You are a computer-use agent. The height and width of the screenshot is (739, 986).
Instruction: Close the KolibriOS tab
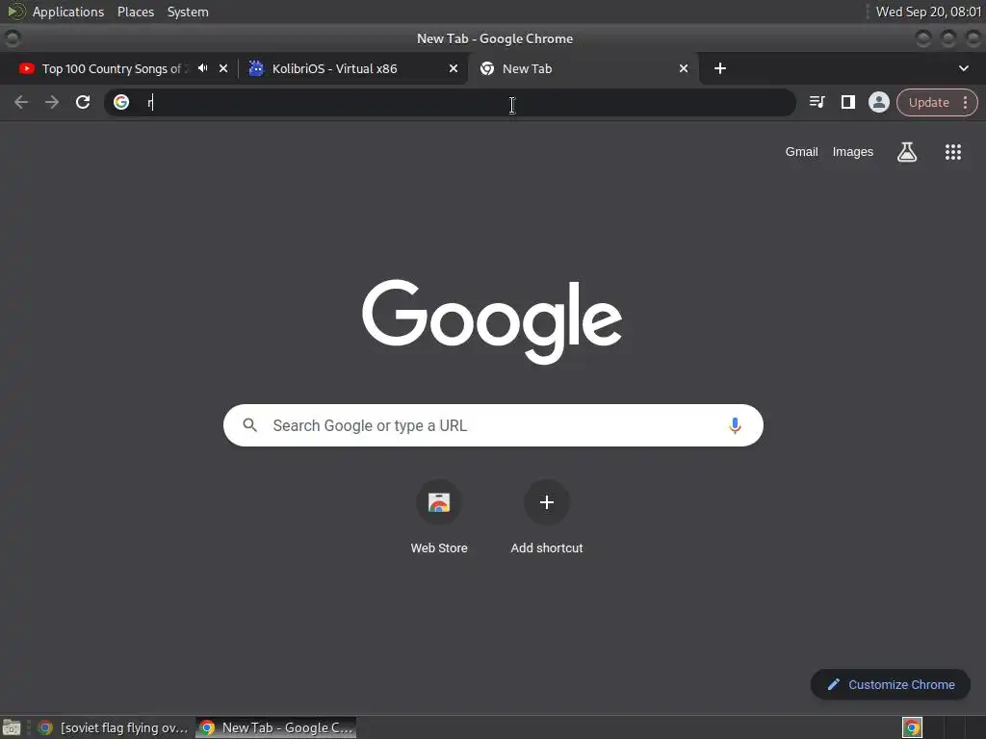(x=454, y=68)
